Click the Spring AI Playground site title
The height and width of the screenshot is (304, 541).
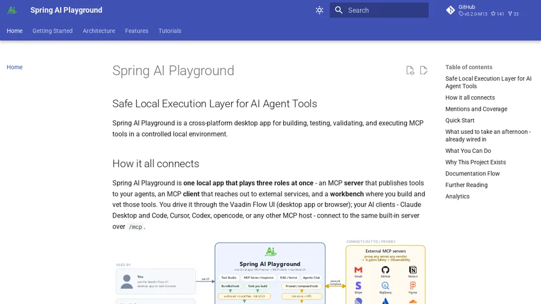point(66,10)
